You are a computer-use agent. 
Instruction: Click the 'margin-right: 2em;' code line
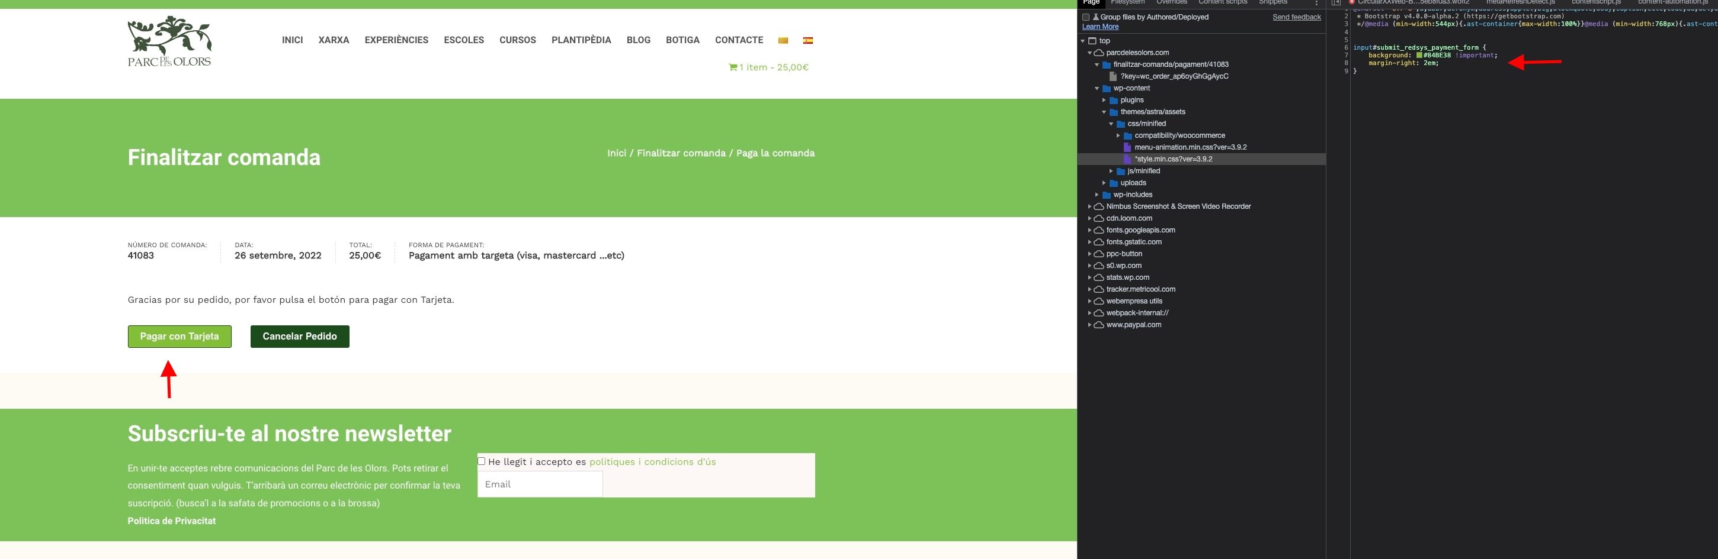click(x=1403, y=63)
